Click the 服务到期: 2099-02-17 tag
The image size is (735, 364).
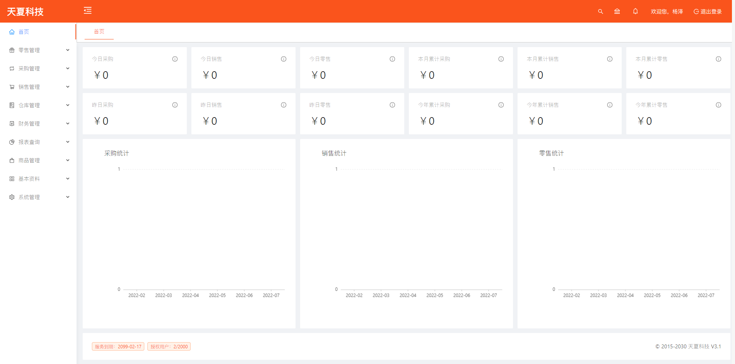click(118, 346)
